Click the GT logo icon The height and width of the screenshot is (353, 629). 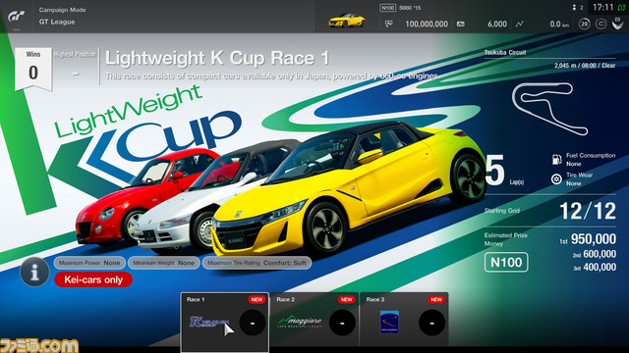17,17
